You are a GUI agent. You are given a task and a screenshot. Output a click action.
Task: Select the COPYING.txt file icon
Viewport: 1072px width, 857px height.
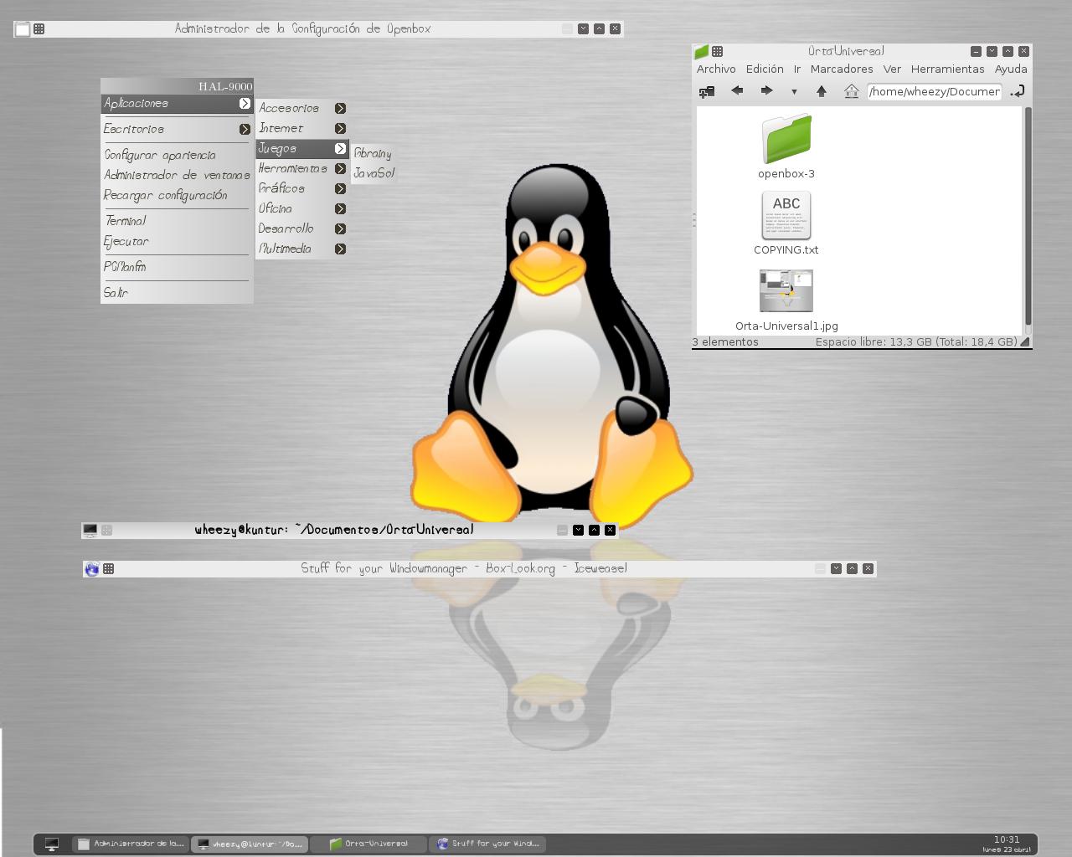coord(786,215)
